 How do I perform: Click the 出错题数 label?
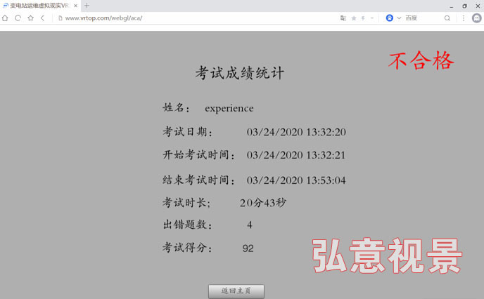point(188,225)
